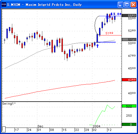Click the $3.84 profit label

point(116,14)
